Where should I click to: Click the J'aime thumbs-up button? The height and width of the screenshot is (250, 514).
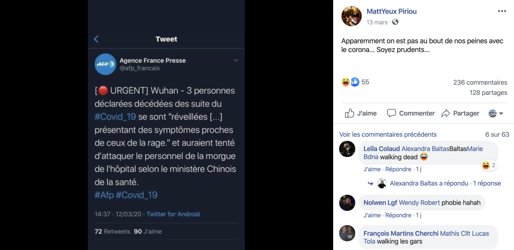point(361,114)
